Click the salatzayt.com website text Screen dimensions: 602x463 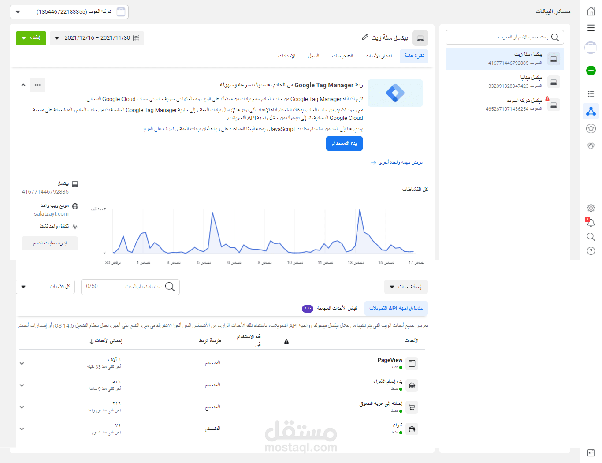(51, 214)
